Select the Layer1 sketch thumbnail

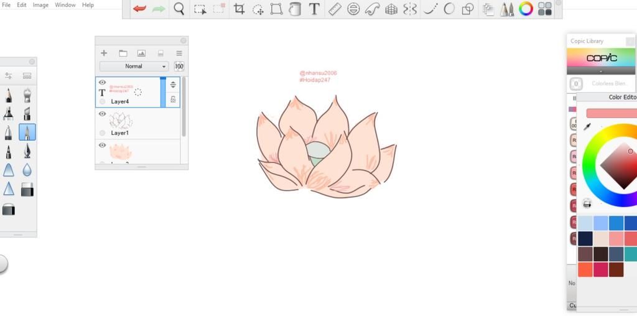coord(121,121)
